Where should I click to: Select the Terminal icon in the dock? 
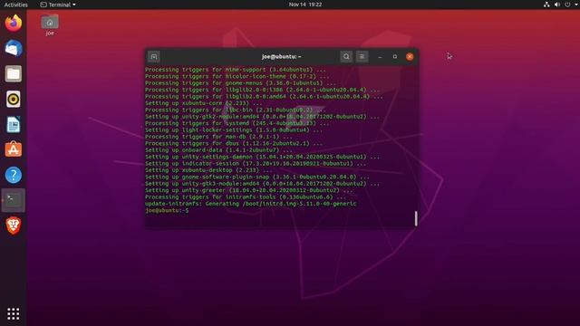(x=14, y=200)
